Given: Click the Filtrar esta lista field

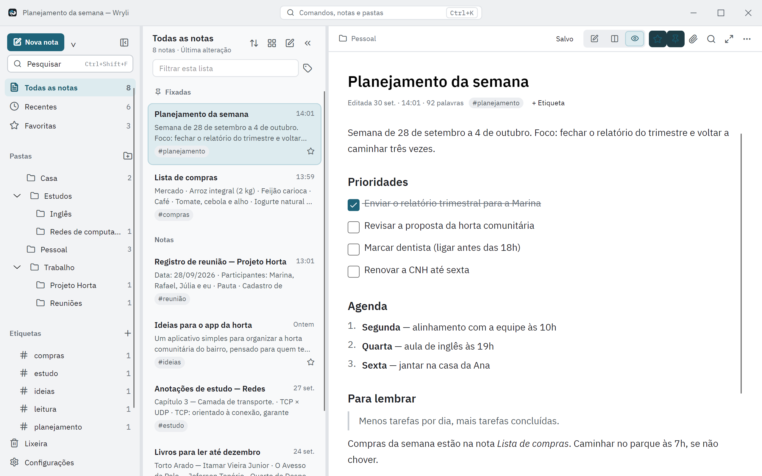Looking at the screenshot, I should (x=225, y=68).
